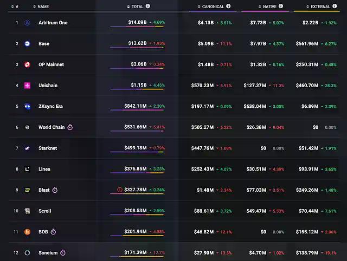This screenshot has width=347, height=261.
Task: Click the $14.09B total for Arbitrum One
Action: pyautogui.click(x=137, y=22)
